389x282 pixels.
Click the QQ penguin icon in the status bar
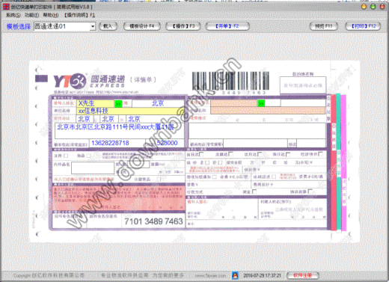pos(235,275)
